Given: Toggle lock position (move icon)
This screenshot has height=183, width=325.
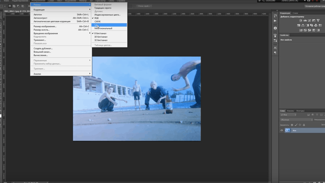Looking at the screenshot, I should tap(300, 125).
